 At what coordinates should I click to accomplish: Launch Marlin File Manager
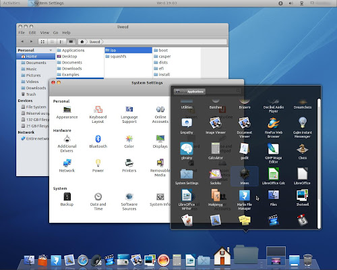coord(245,200)
